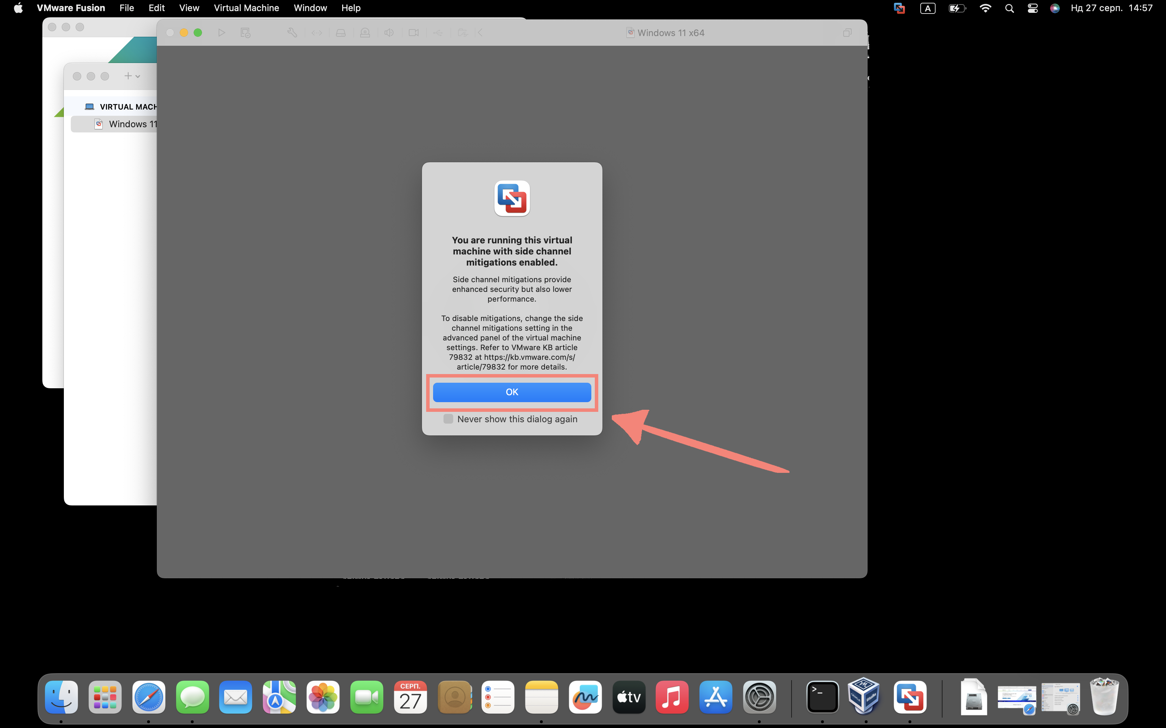Open Maps from the Dock
The width and height of the screenshot is (1166, 728).
tap(279, 697)
